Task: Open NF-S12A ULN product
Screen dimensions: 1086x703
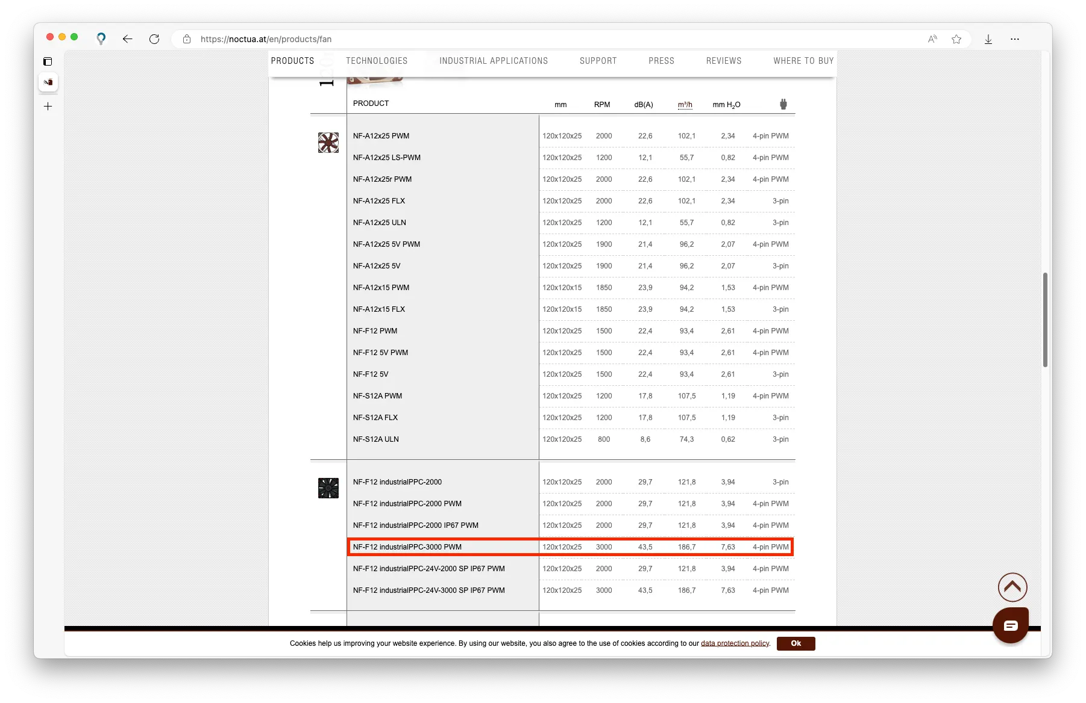Action: 376,439
